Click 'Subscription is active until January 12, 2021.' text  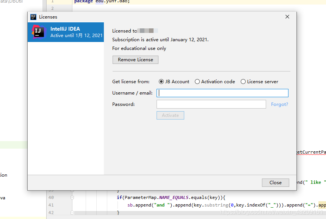tap(160, 40)
